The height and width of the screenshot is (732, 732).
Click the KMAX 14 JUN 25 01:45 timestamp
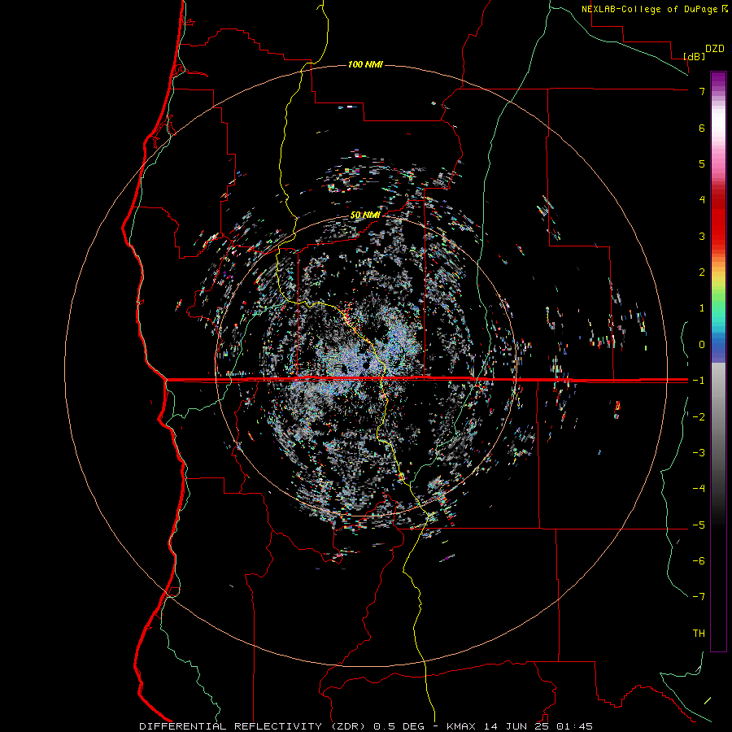(520, 726)
